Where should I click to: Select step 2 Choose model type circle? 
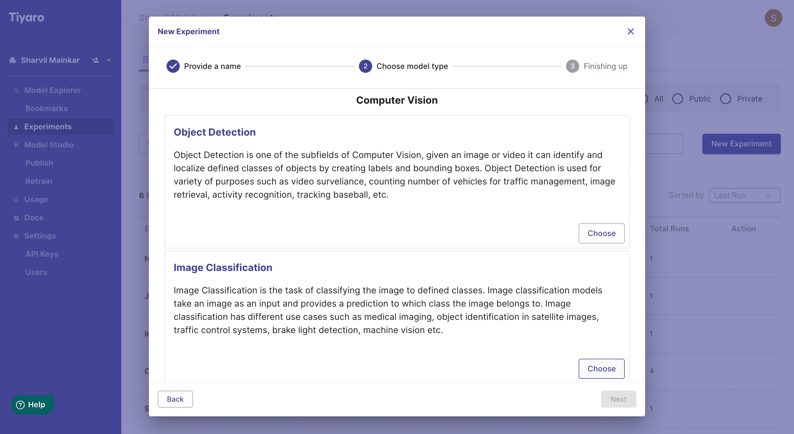365,66
